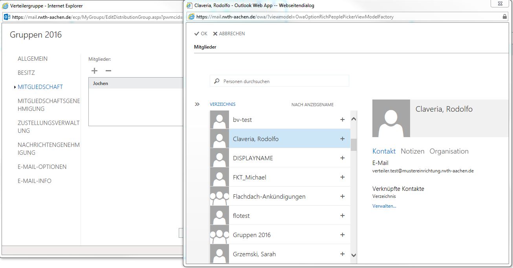Select the VERZEICHNIS directory link
This screenshot has width=513, height=268.
click(x=223, y=104)
